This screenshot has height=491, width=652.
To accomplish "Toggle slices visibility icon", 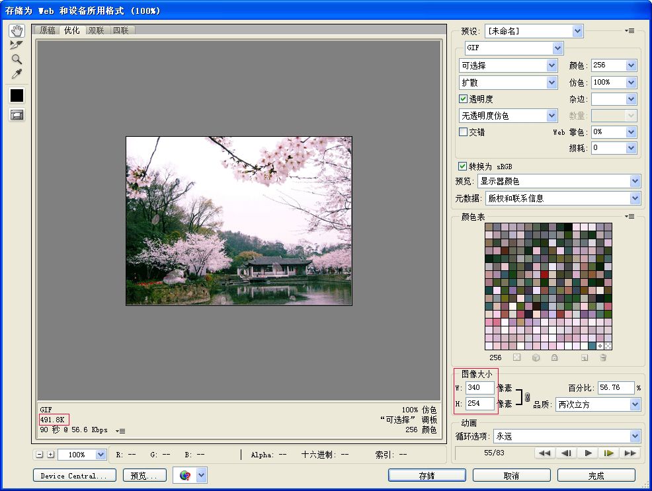I will point(17,115).
